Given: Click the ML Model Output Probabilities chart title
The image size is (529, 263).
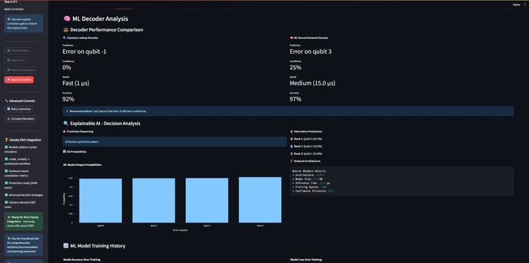Looking at the screenshot, I should (x=82, y=165).
